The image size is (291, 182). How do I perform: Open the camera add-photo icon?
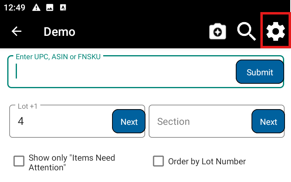click(217, 32)
